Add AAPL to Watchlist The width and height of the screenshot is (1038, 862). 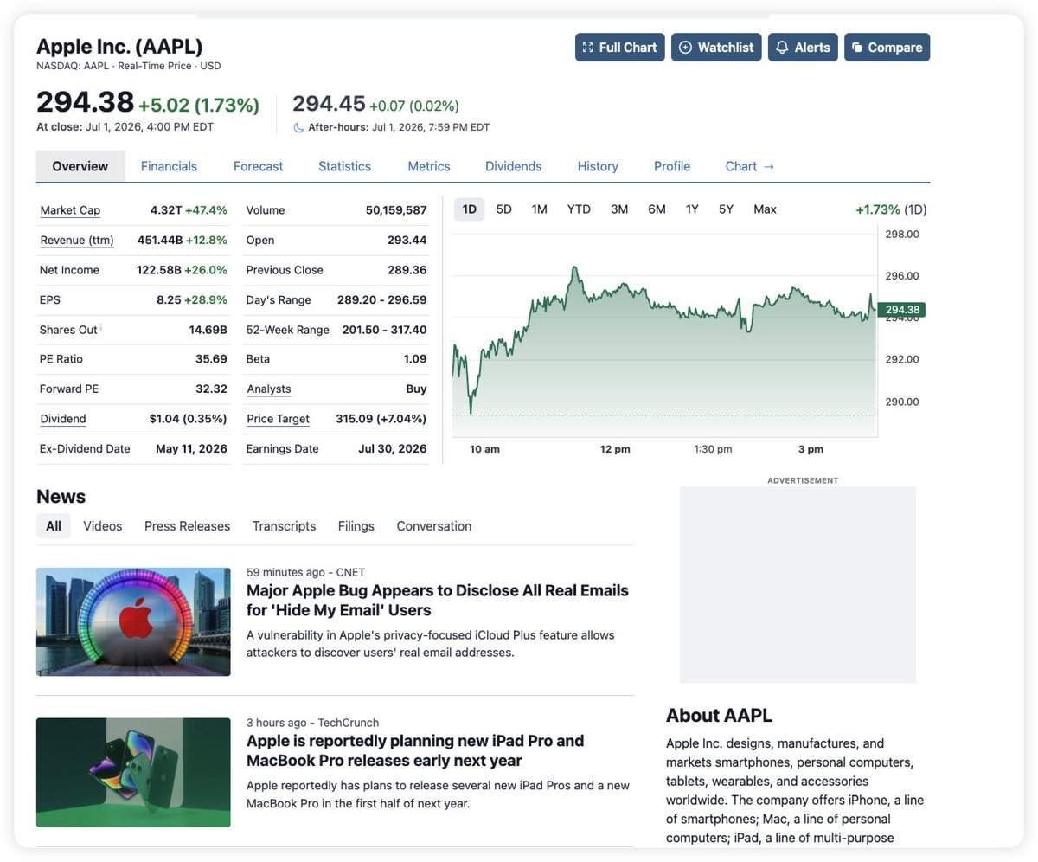click(716, 48)
